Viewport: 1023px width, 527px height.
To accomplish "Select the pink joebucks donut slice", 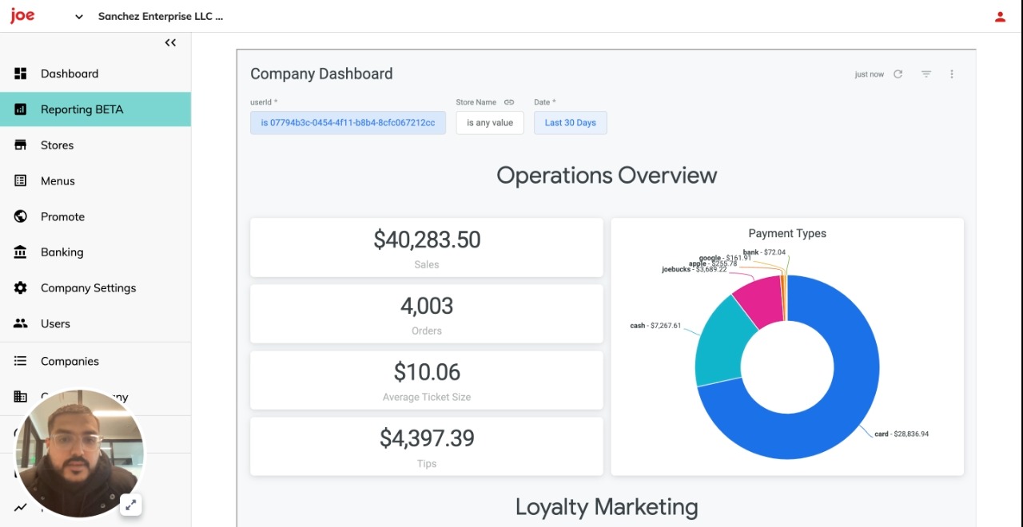I will coord(759,303).
